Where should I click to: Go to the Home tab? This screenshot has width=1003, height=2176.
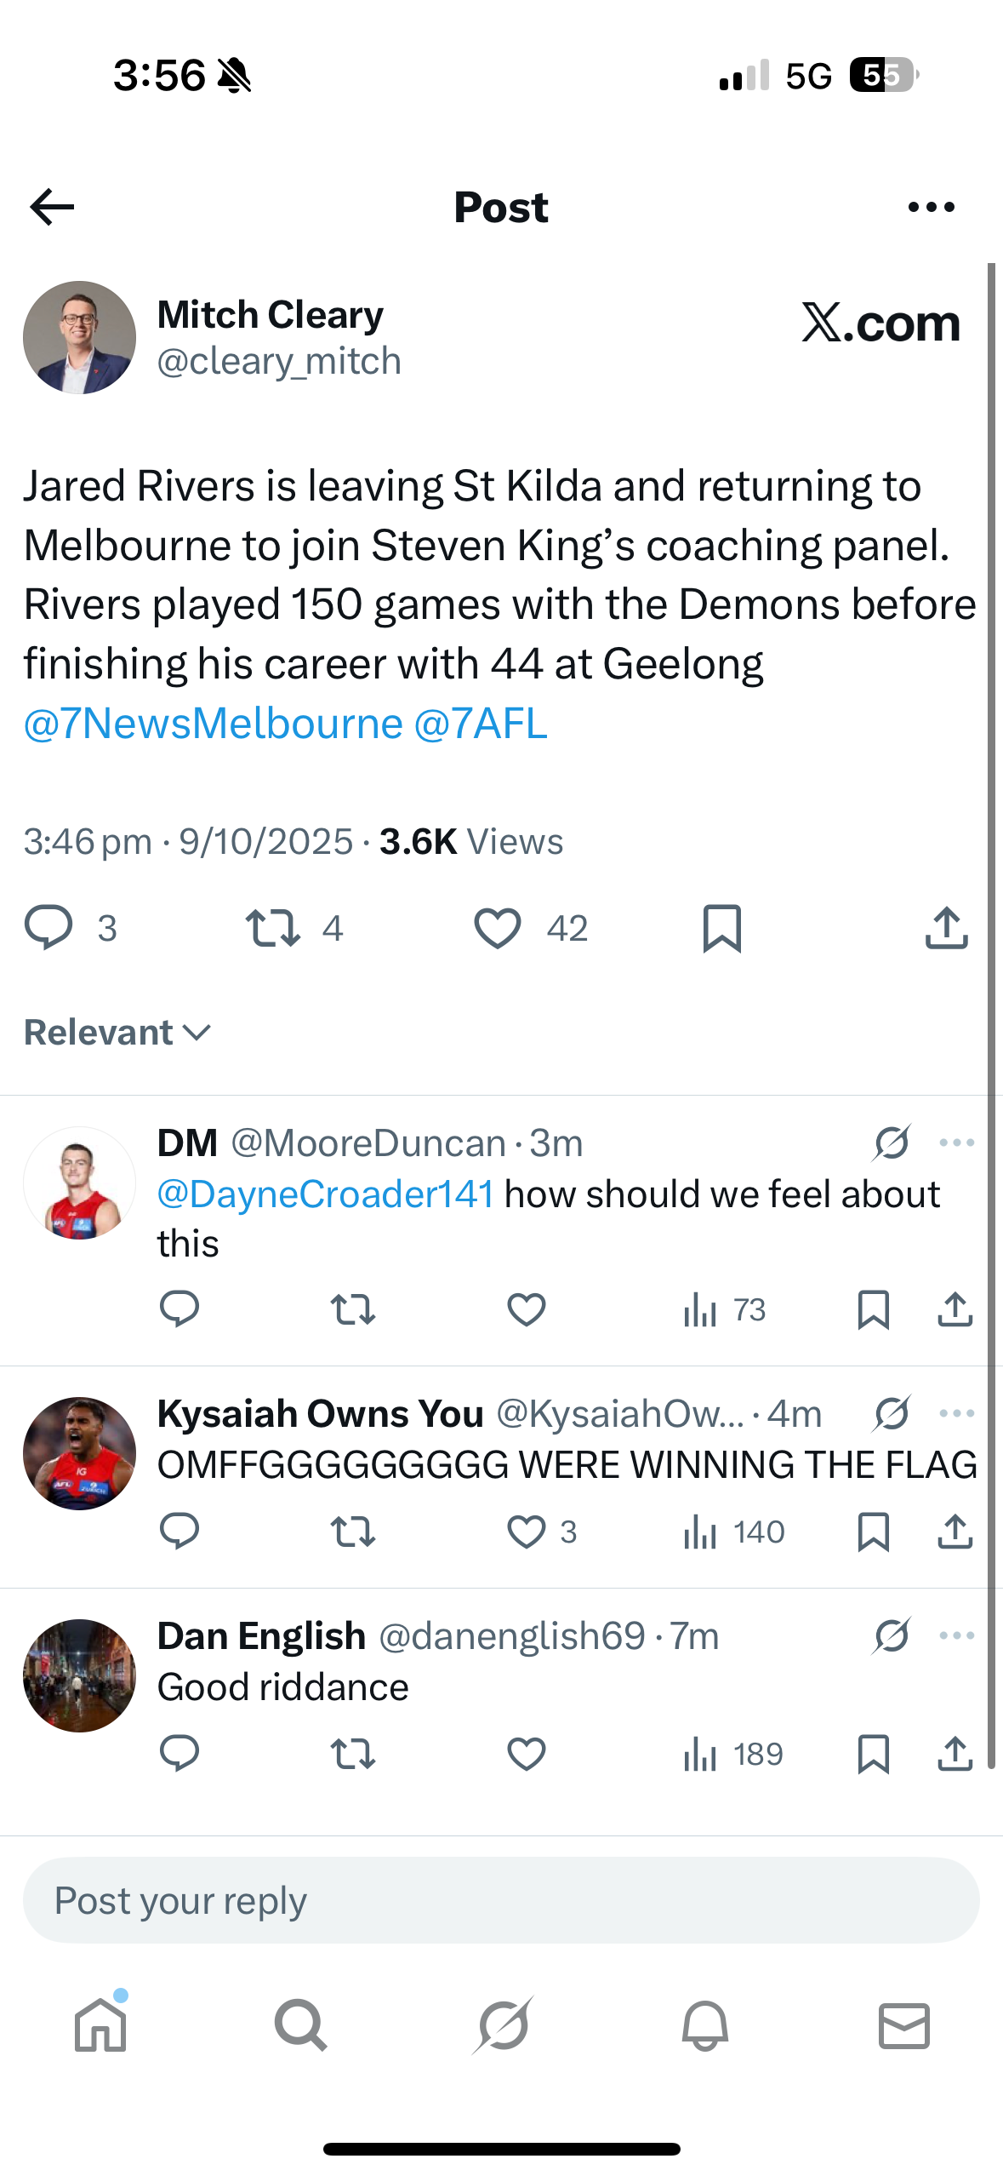100,2025
